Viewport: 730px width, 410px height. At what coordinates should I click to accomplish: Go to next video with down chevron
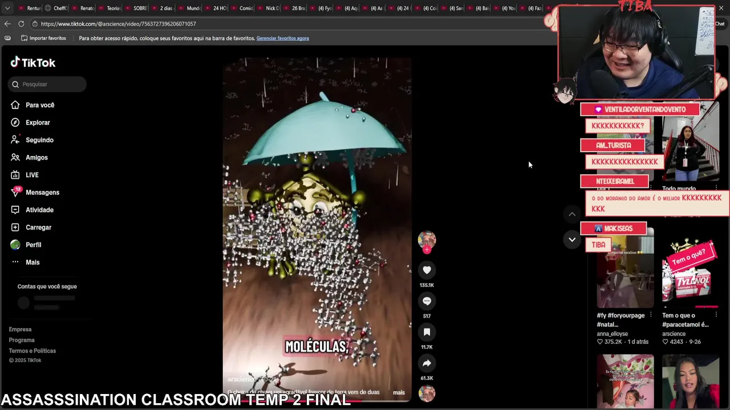click(572, 240)
